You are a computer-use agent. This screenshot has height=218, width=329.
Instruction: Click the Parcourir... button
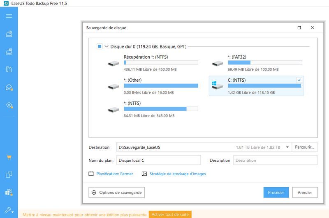point(304,147)
